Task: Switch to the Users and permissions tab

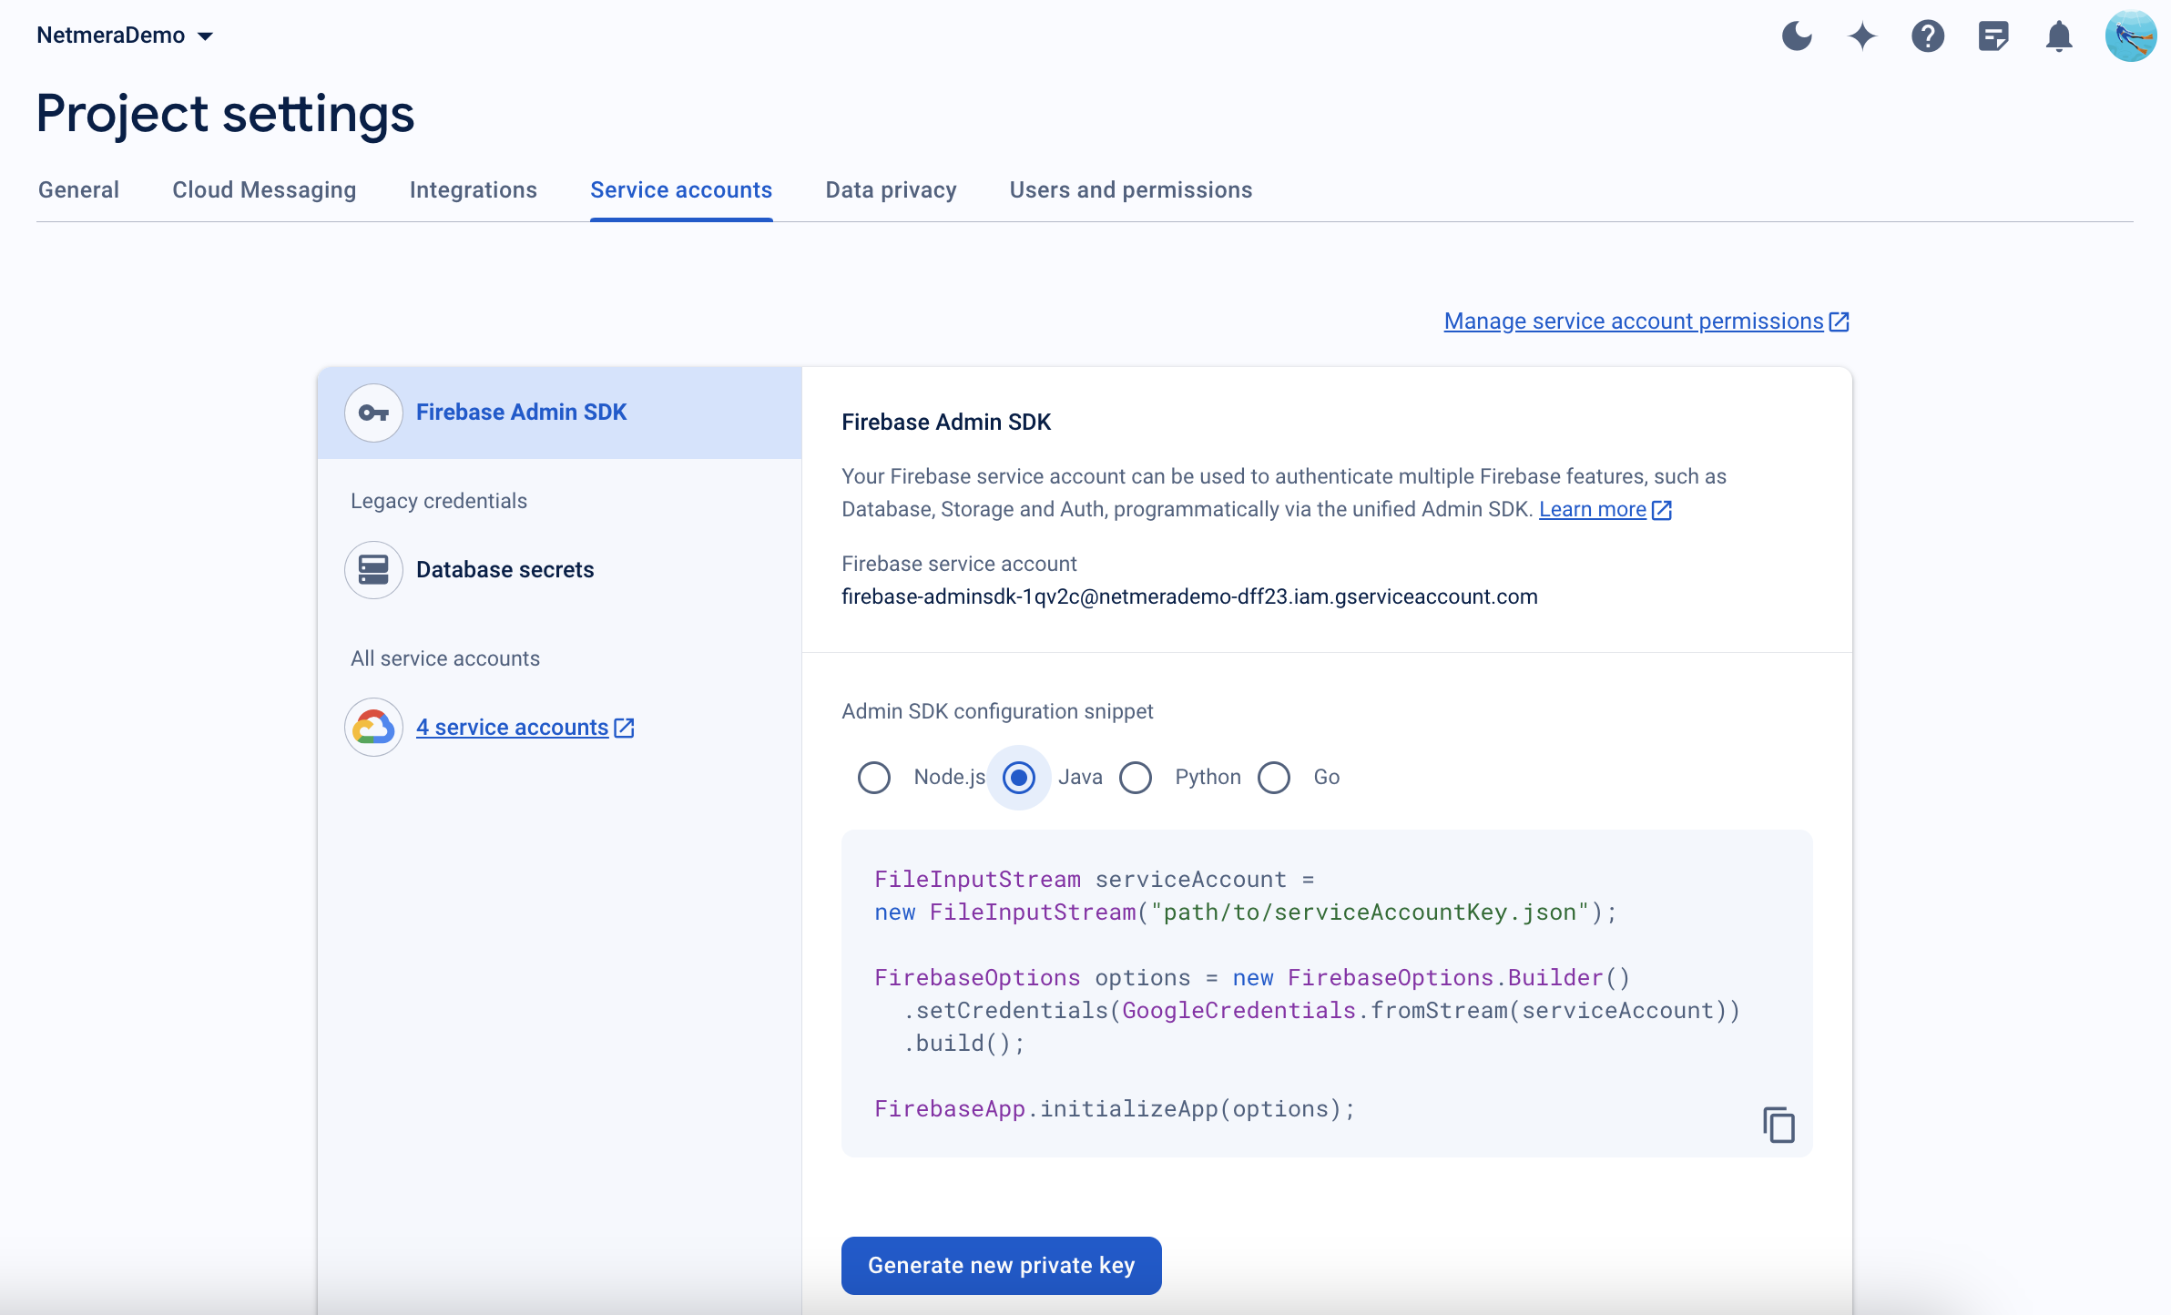Action: click(x=1131, y=190)
